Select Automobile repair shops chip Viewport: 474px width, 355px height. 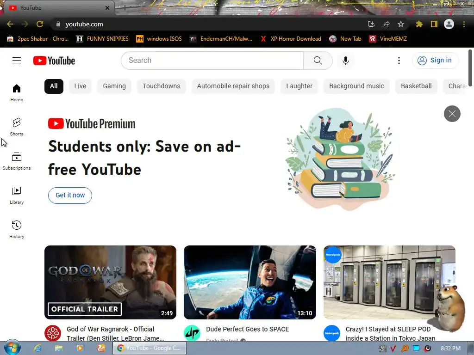(x=233, y=86)
